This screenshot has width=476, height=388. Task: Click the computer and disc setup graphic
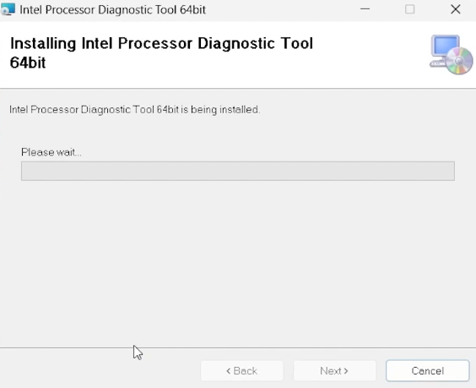point(452,55)
